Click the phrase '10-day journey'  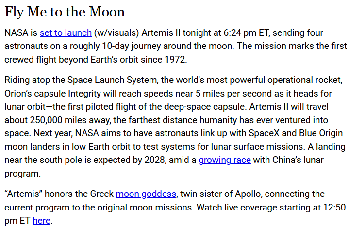pos(132,46)
